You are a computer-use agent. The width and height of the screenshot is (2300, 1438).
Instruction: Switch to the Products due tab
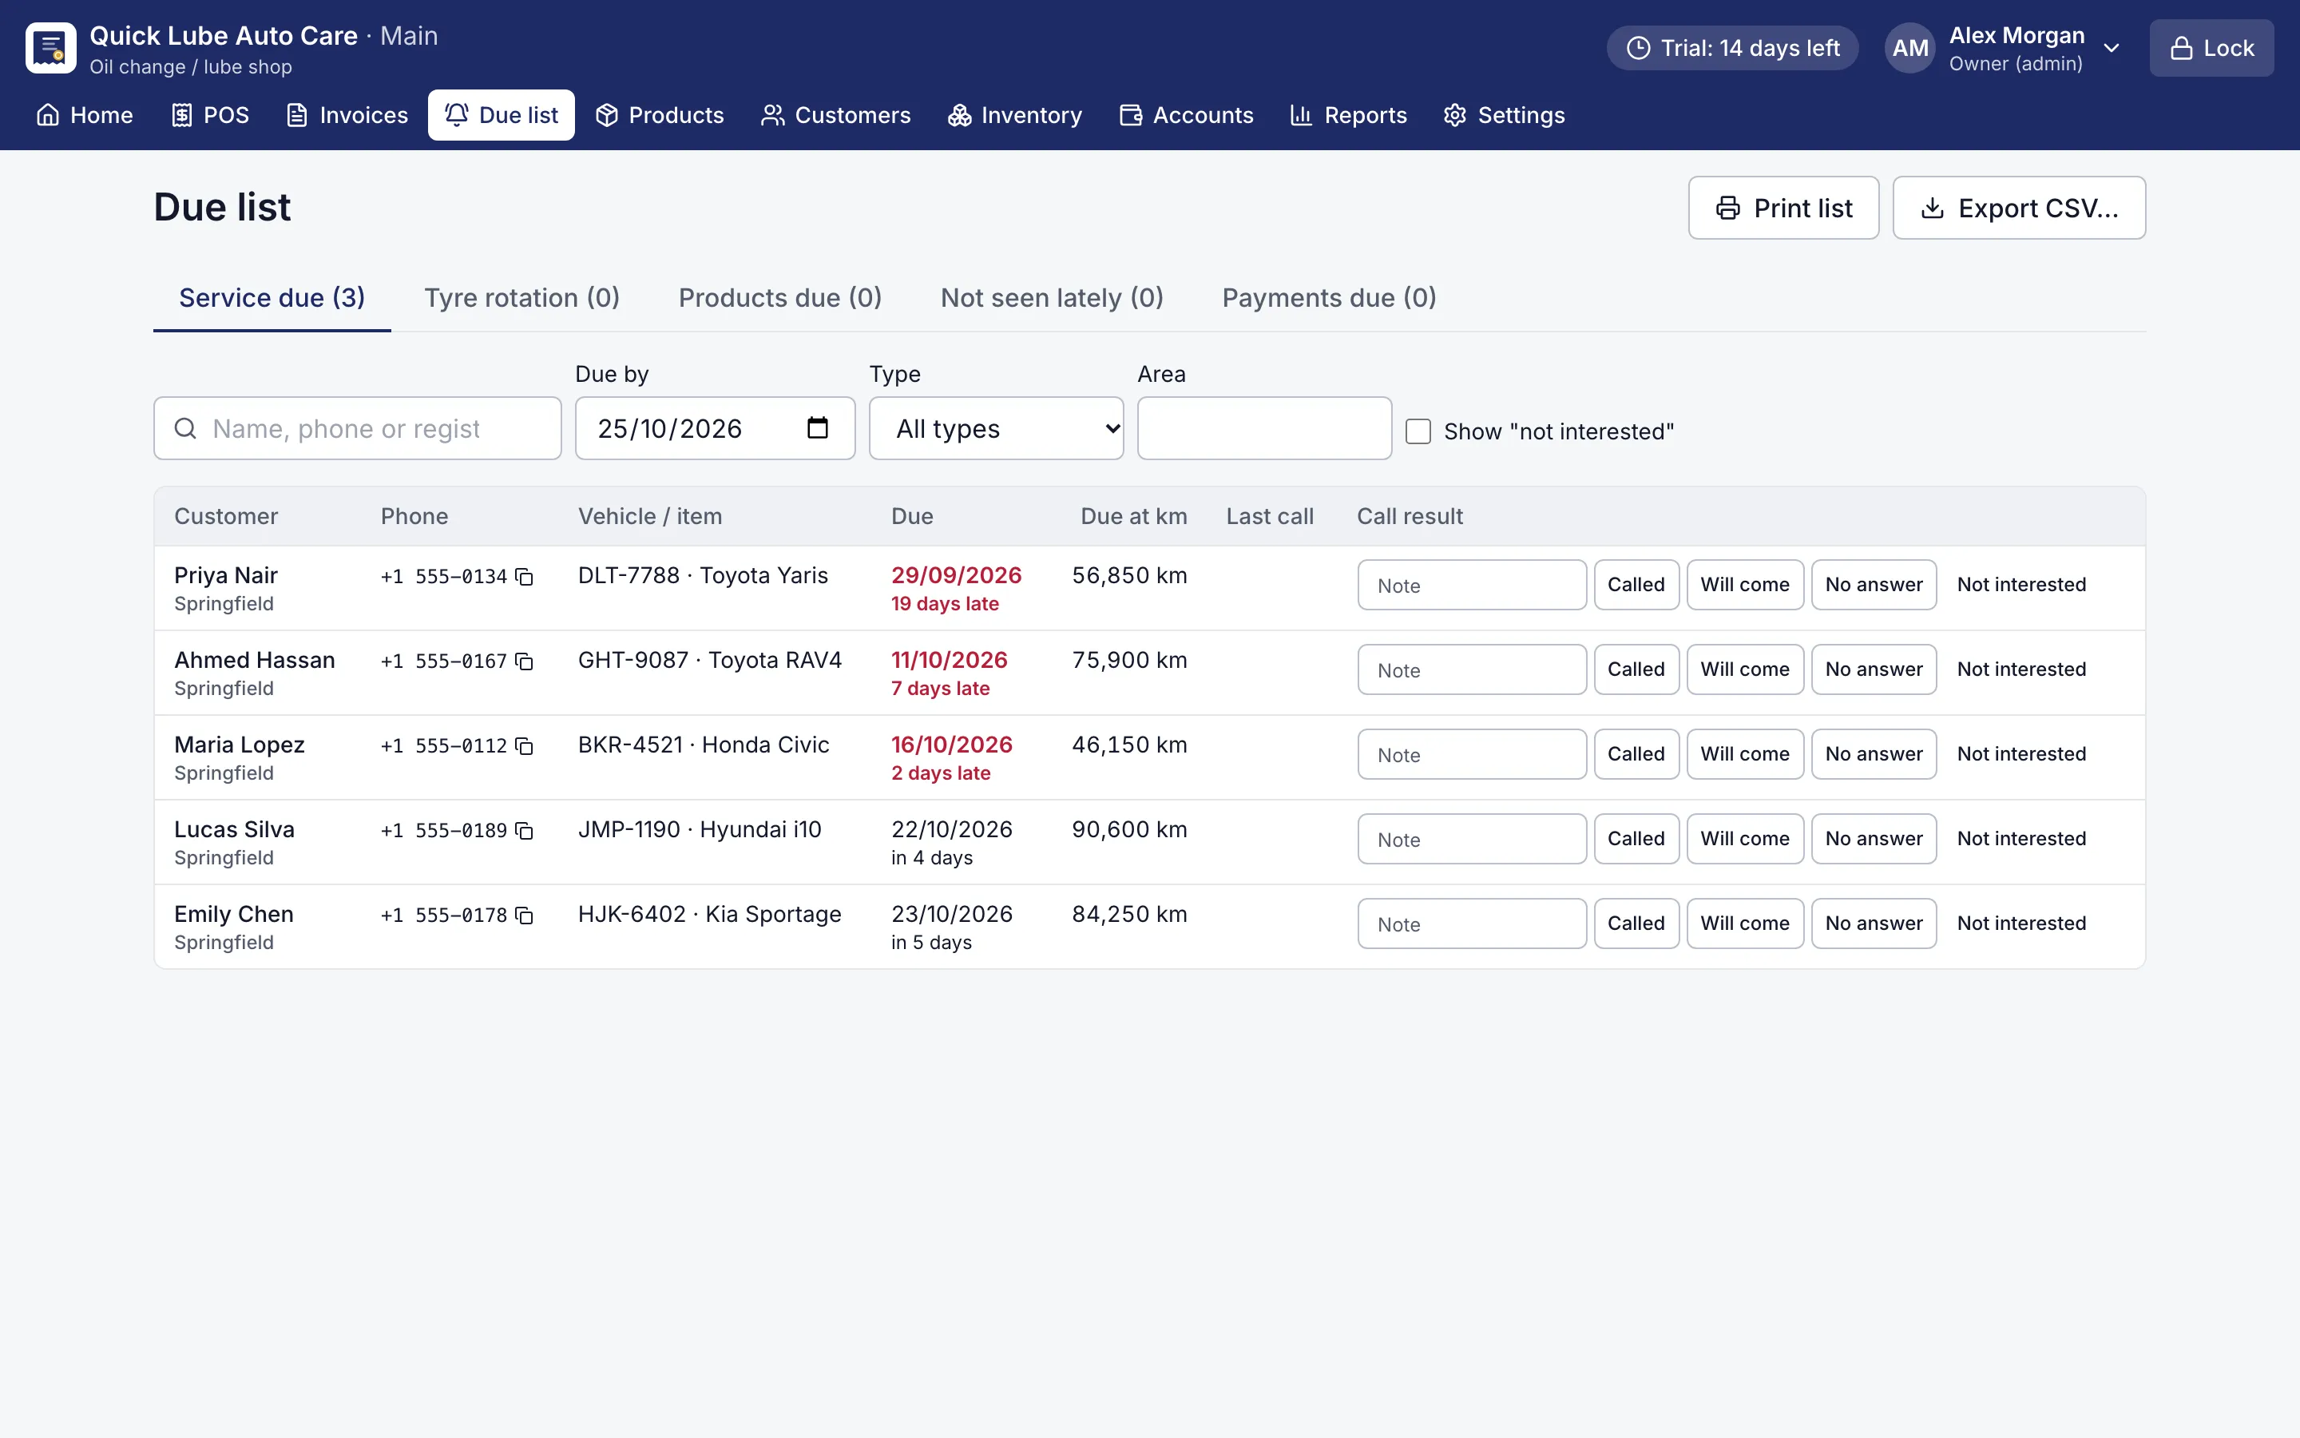click(x=780, y=298)
